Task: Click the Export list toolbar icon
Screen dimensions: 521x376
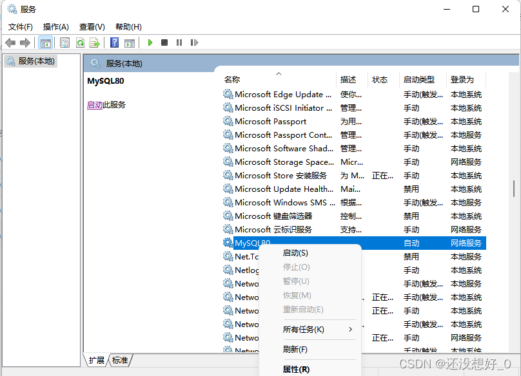Action: 94,42
